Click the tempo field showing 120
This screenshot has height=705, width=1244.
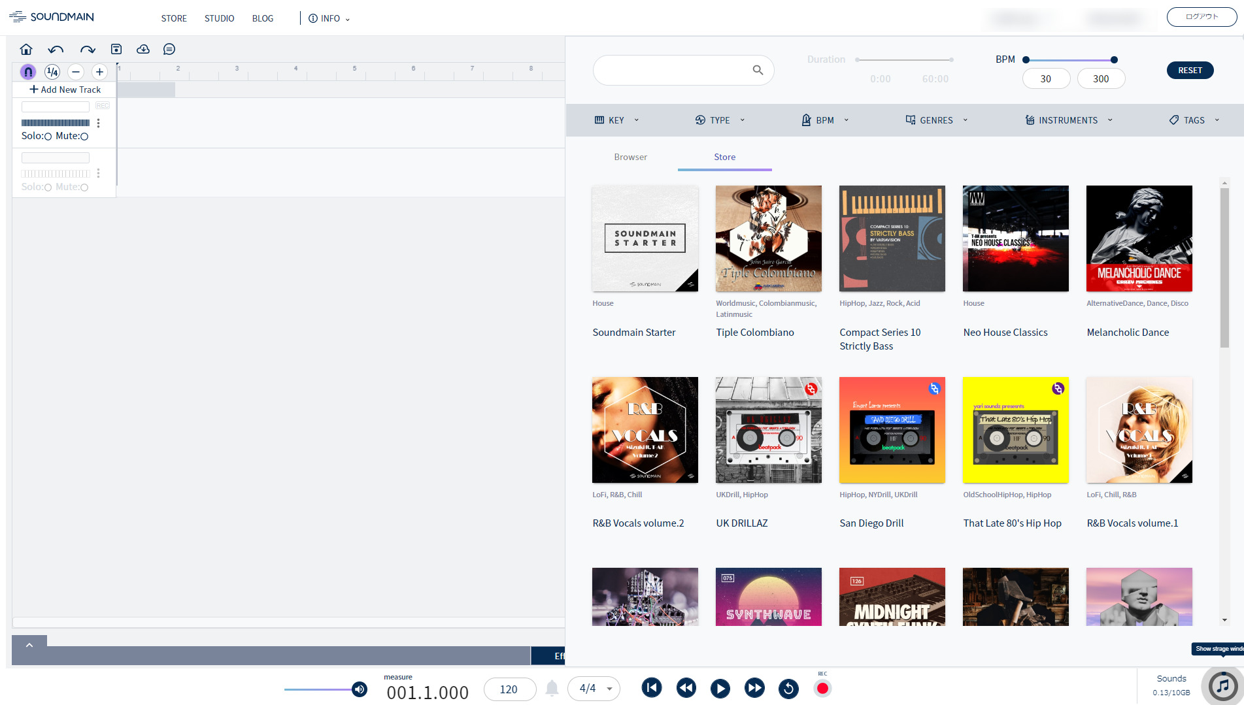[x=509, y=689]
